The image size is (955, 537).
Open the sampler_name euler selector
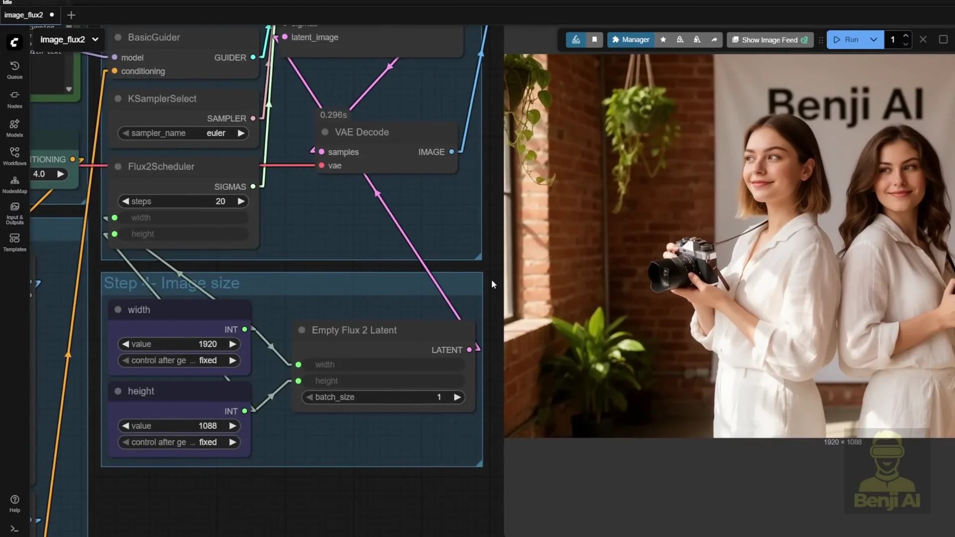click(x=183, y=133)
